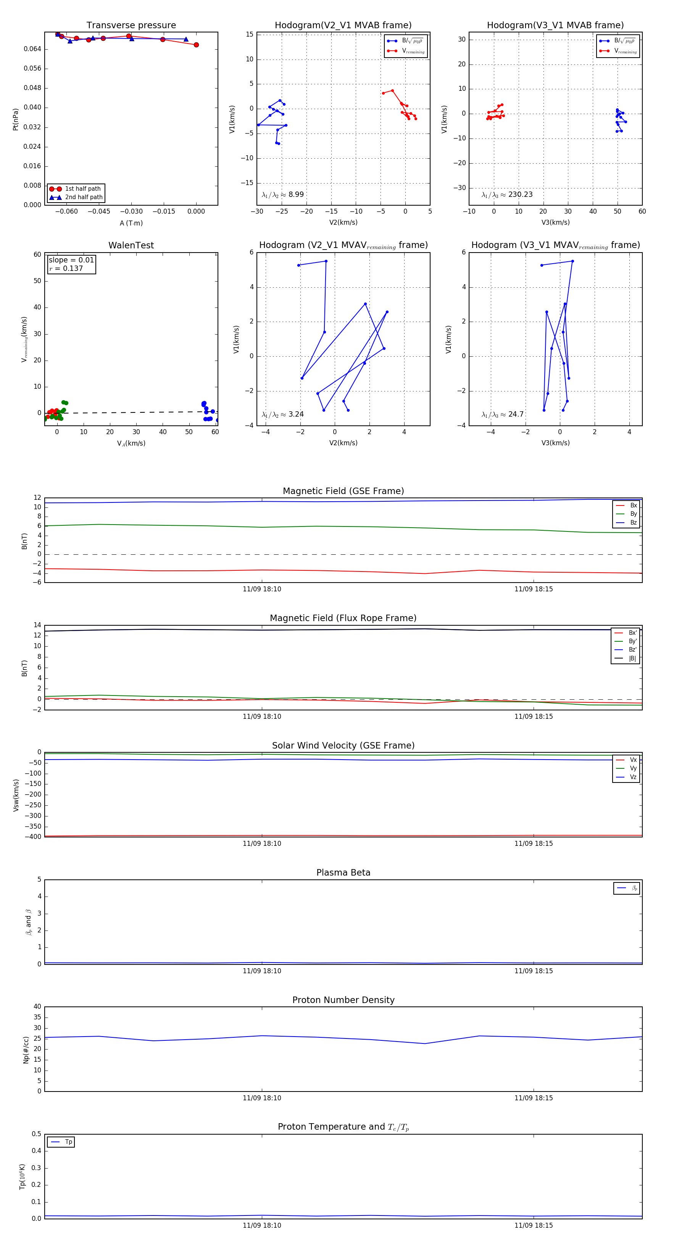This screenshot has height=1259, width=687.
Task: Click '11/09 18:15' tick under proton temperature plot
Action: (534, 1225)
